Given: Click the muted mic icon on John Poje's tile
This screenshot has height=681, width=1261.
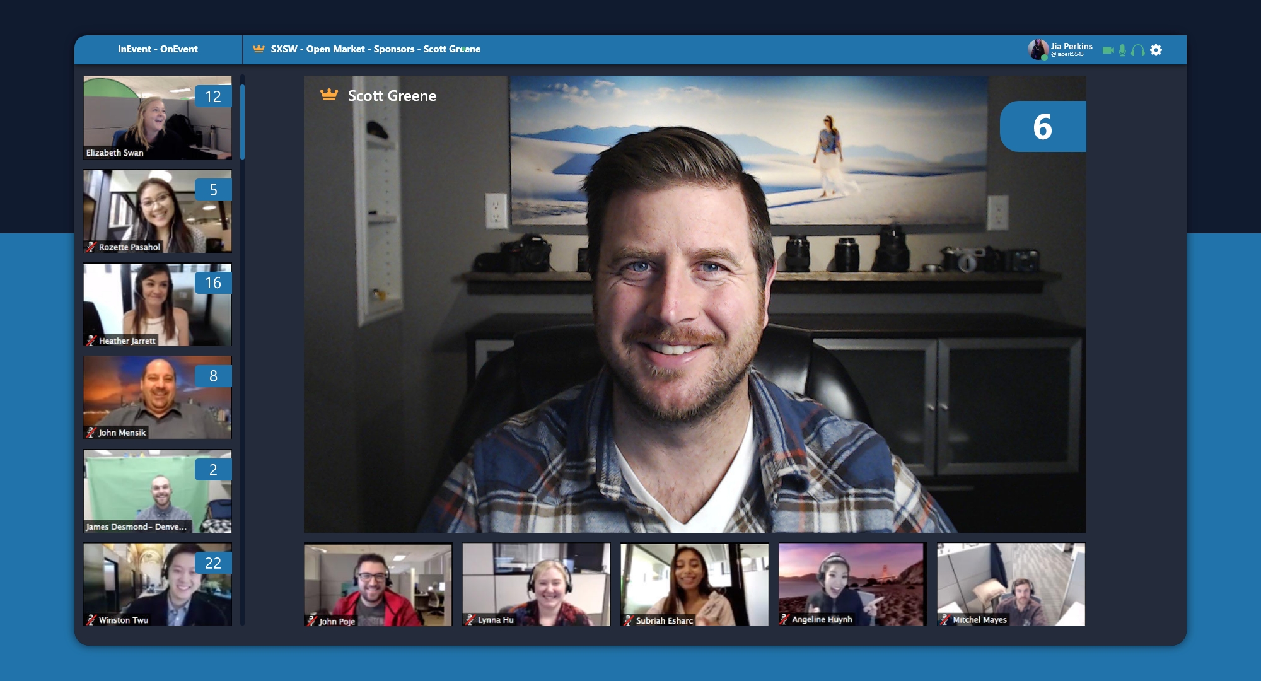Looking at the screenshot, I should (310, 620).
